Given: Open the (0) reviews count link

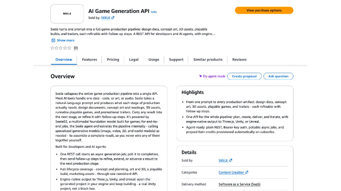Looking at the screenshot, I should 76,48.
